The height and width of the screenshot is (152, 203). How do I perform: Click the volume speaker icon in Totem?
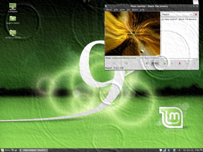(x=147, y=63)
